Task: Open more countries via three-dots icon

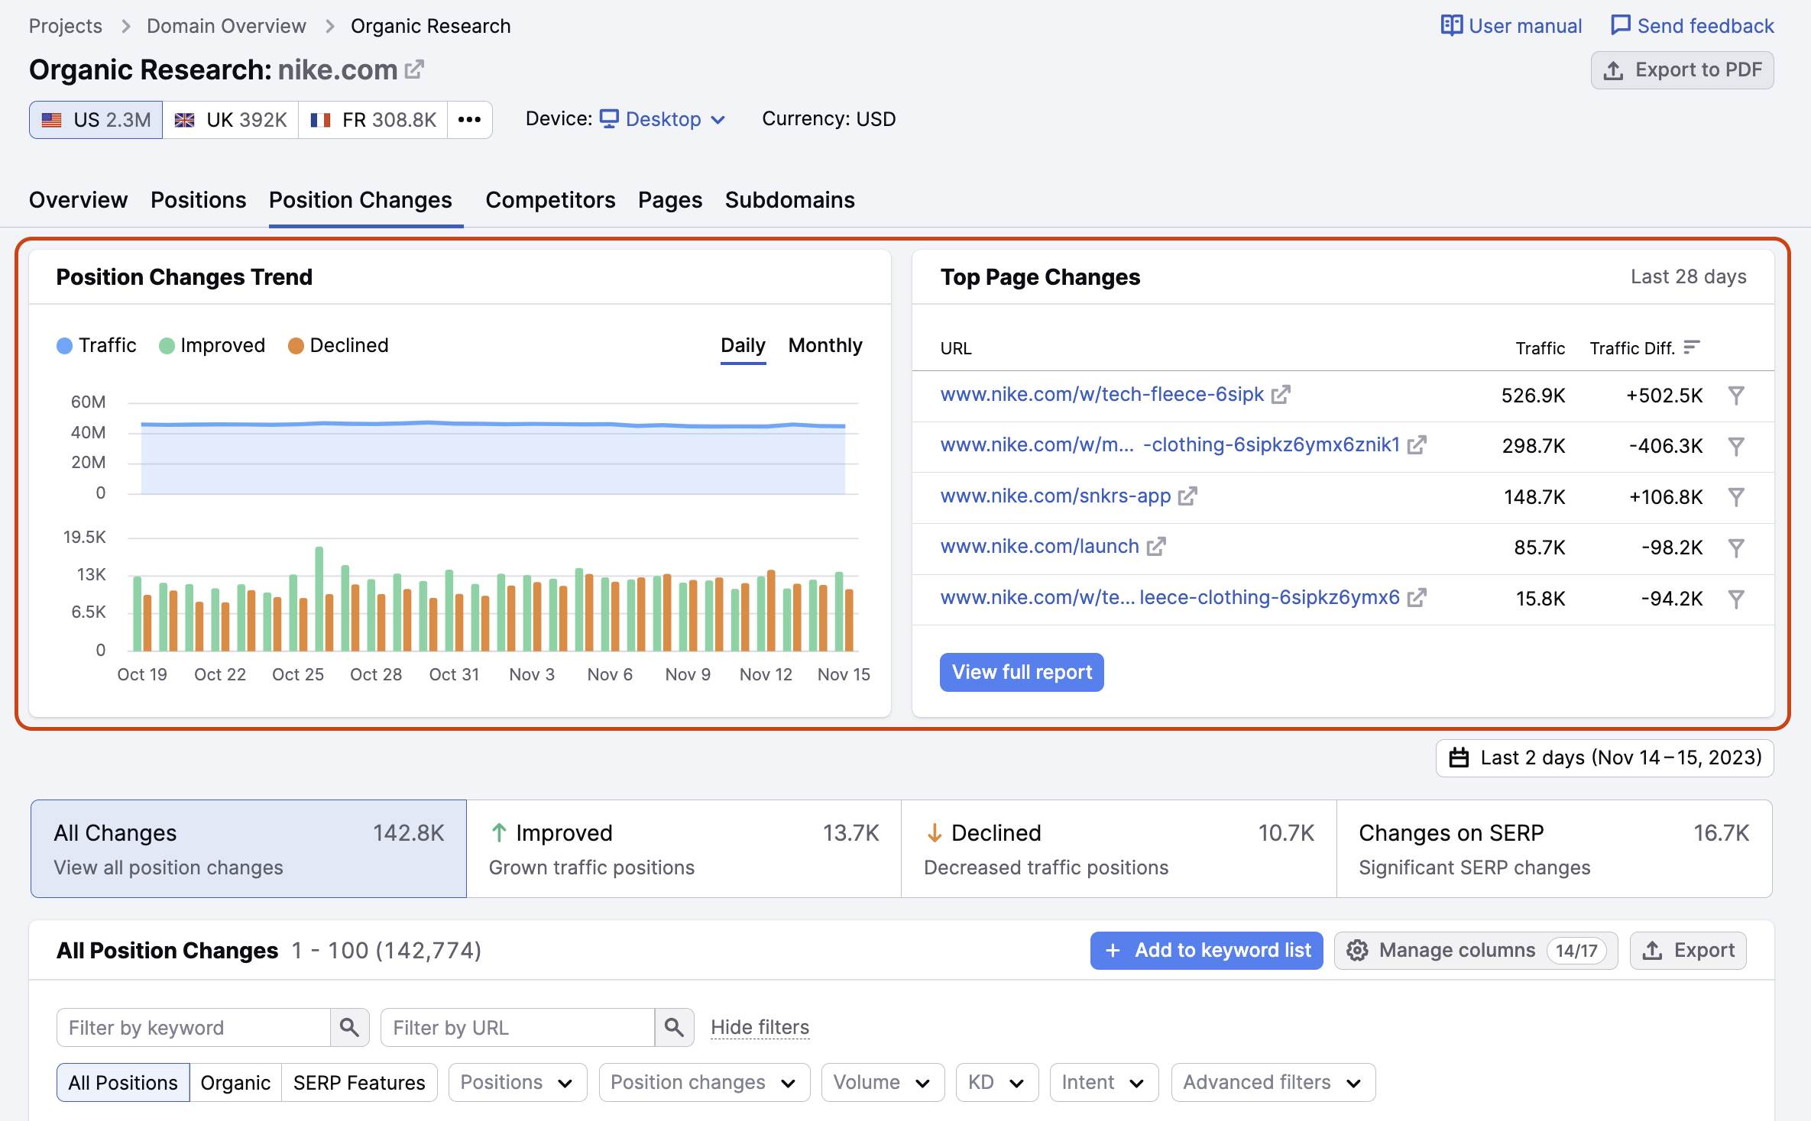Action: point(469,120)
